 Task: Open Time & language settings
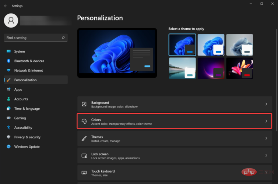coord(36,109)
